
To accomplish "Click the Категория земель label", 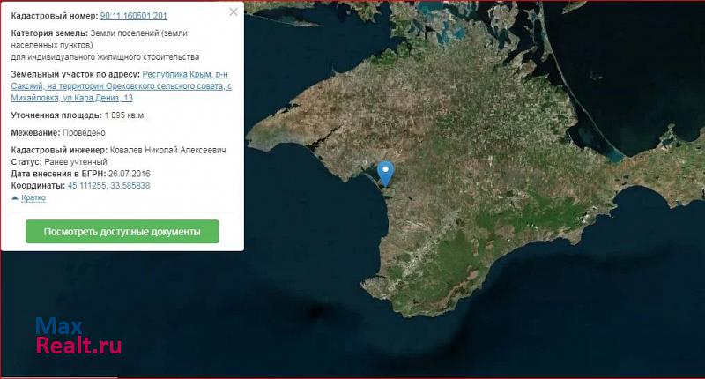I will pyautogui.click(x=48, y=33).
